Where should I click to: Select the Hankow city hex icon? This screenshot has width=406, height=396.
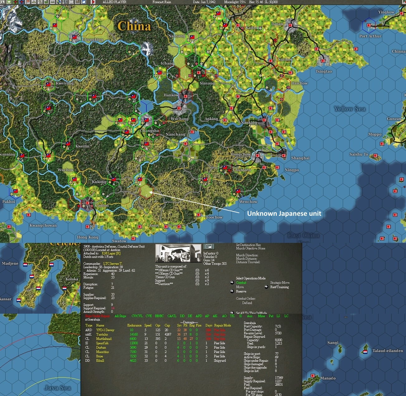tap(186, 96)
